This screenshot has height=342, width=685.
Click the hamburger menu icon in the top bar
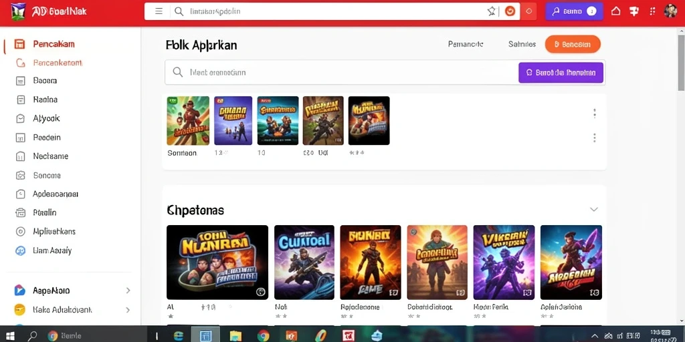coord(159,11)
